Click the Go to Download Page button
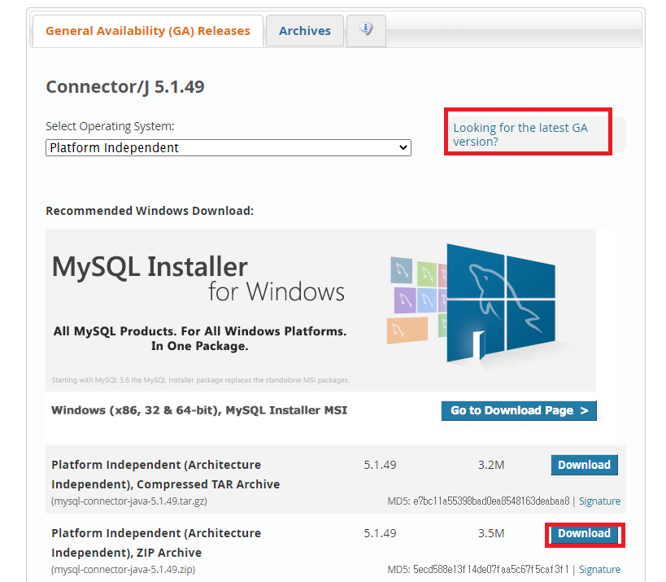 click(519, 410)
